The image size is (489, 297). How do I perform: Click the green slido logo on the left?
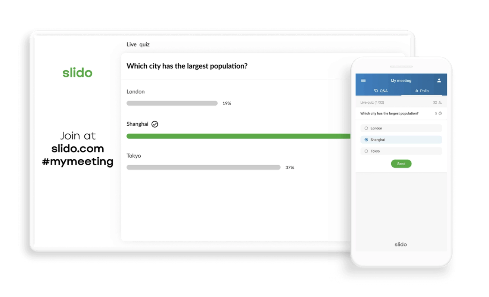point(77,72)
